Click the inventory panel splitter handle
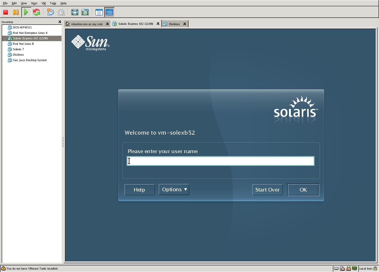 tap(63, 142)
